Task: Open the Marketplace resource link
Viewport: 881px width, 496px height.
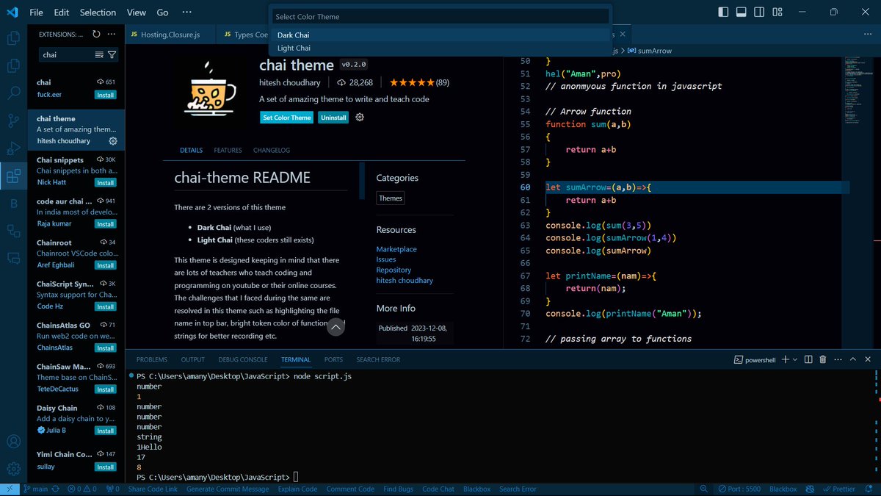Action: pyautogui.click(x=396, y=249)
